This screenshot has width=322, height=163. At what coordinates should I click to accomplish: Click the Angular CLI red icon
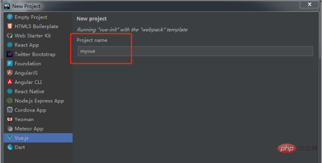click(x=10, y=82)
